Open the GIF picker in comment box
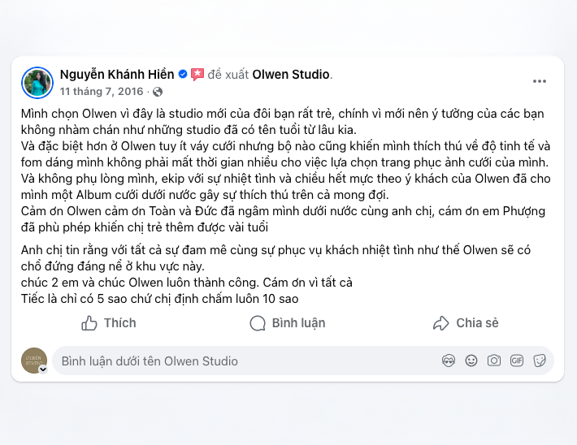This screenshot has width=577, height=445. pyautogui.click(x=516, y=361)
